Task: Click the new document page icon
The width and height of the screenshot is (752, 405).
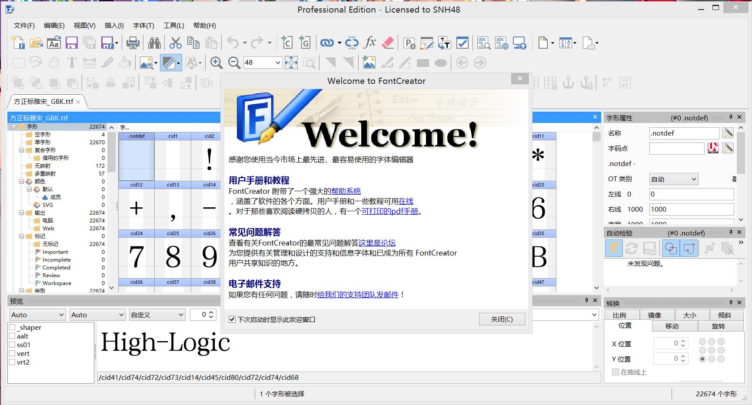Action: point(543,43)
